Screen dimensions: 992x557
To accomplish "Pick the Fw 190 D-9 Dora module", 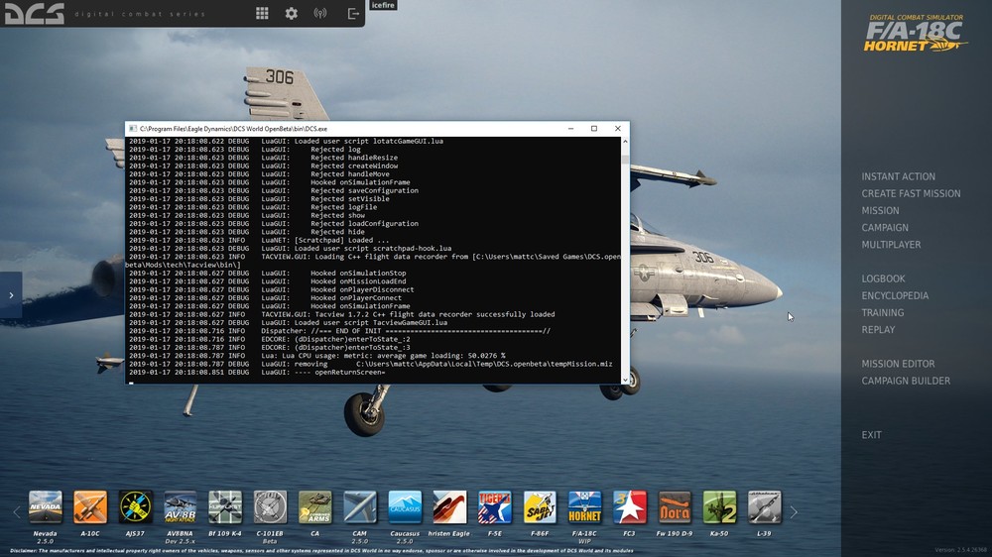I will pyautogui.click(x=675, y=507).
